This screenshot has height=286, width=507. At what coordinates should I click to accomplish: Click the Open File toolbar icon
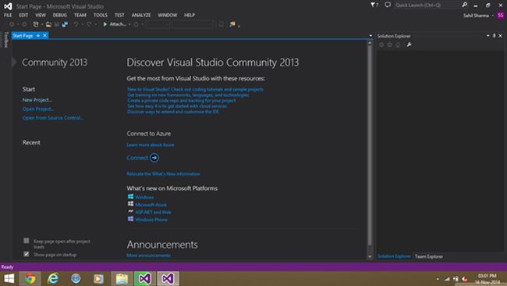[48, 24]
